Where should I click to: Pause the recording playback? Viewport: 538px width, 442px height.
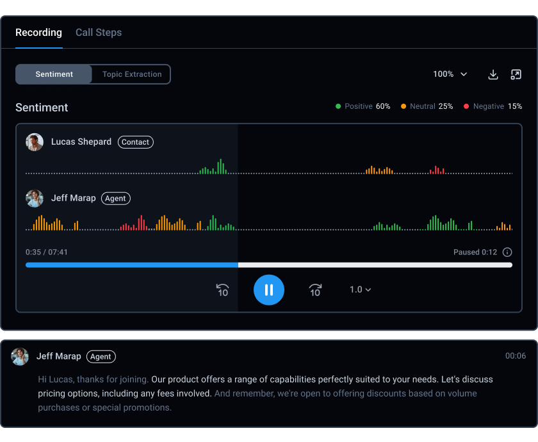(x=269, y=290)
